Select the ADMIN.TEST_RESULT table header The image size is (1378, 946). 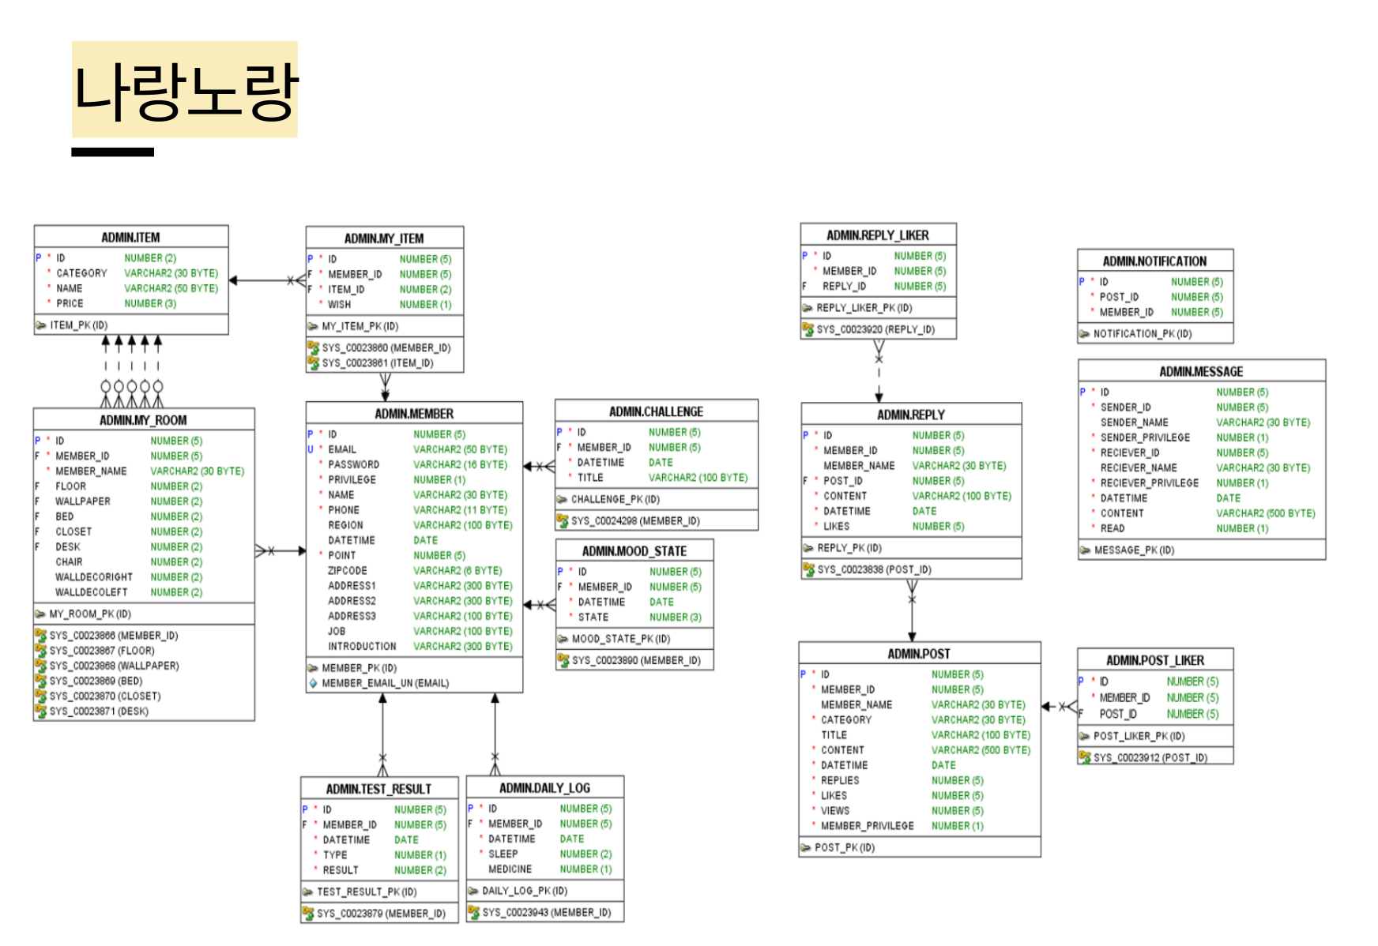(379, 788)
